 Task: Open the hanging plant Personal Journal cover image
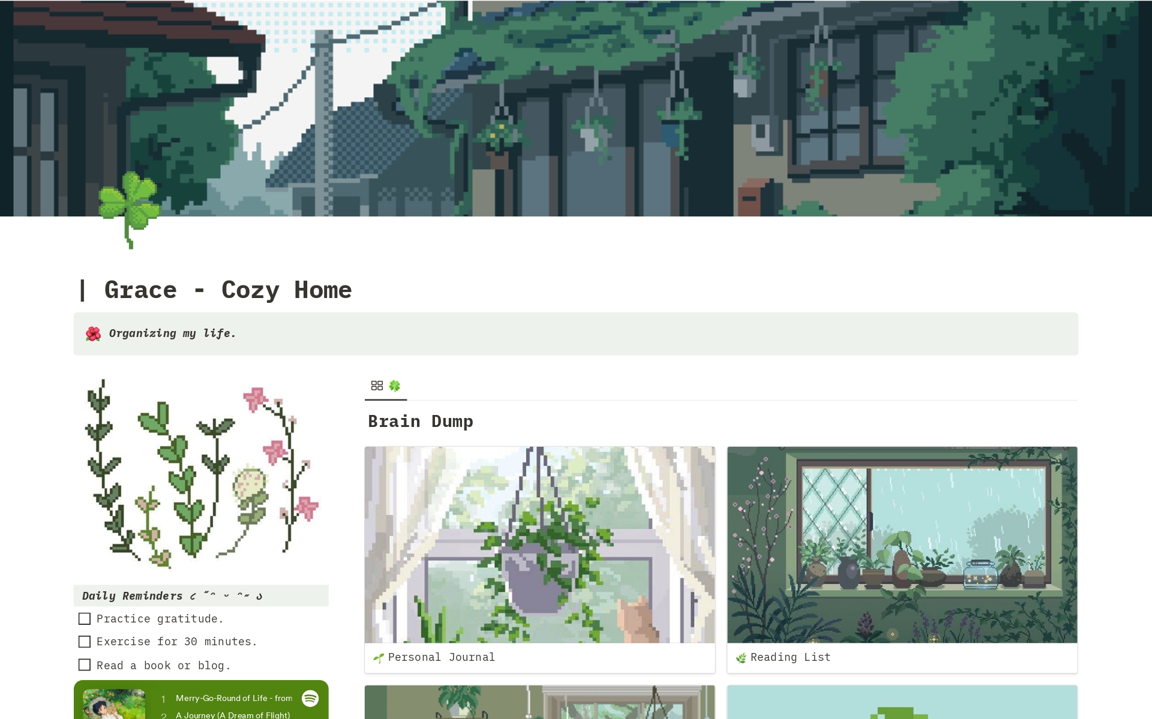point(540,544)
